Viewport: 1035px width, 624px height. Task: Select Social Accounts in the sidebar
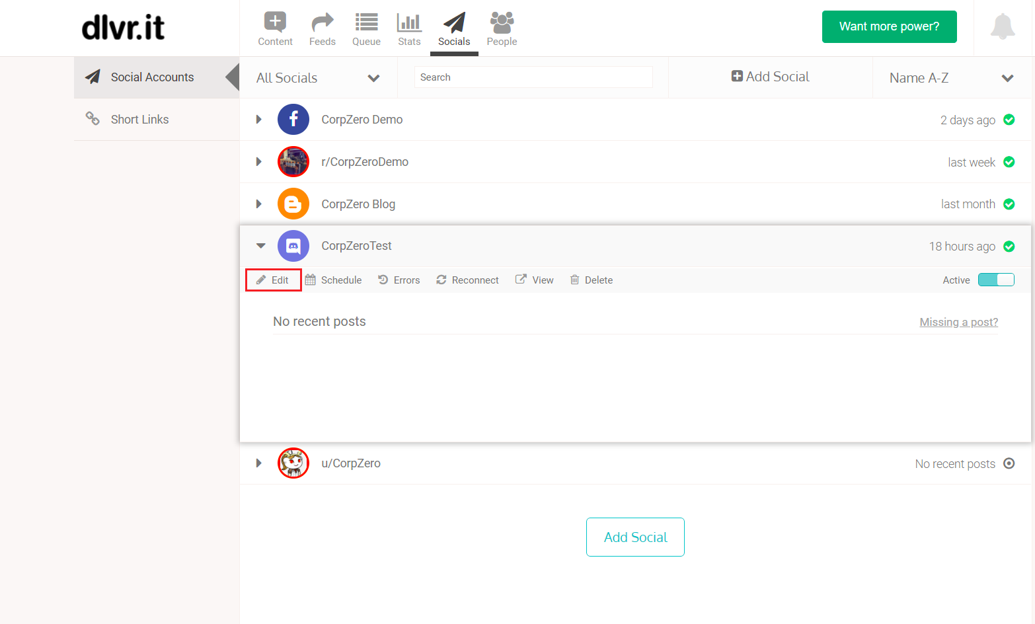152,77
